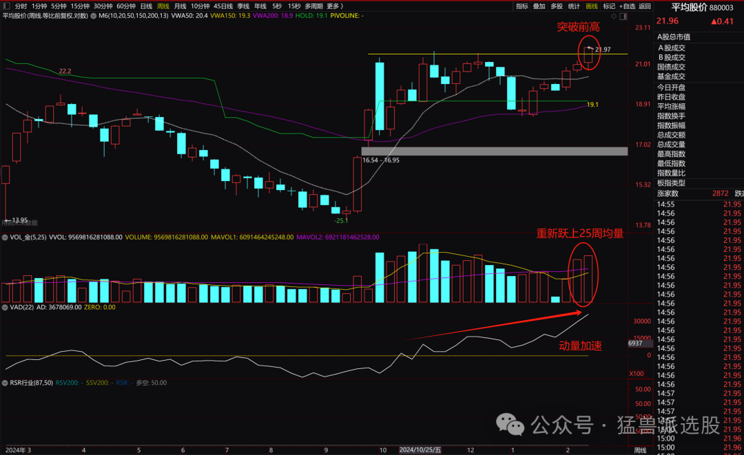Screen dimensions: 744x455
Task: Click the 标记 mark button
Action: pos(609,6)
